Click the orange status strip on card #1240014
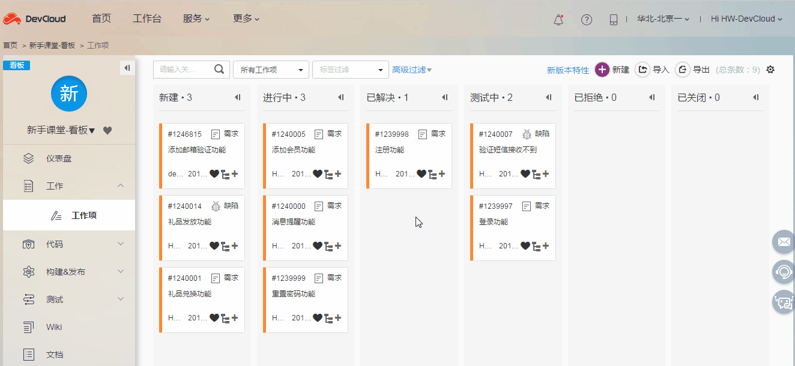 160,227
